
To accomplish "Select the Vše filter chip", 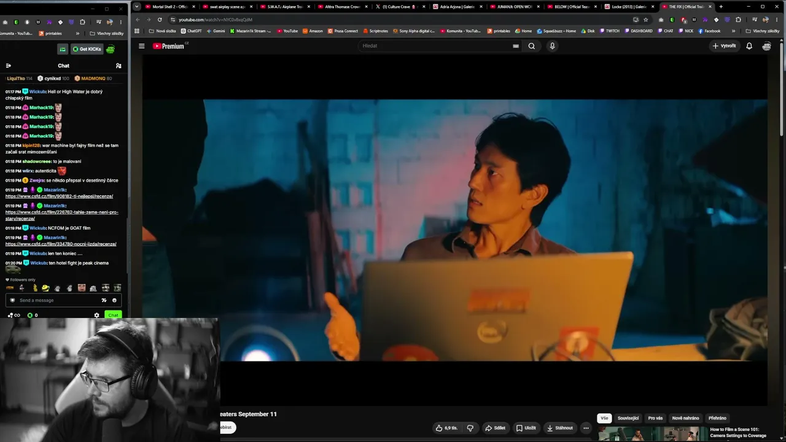I will (x=604, y=418).
